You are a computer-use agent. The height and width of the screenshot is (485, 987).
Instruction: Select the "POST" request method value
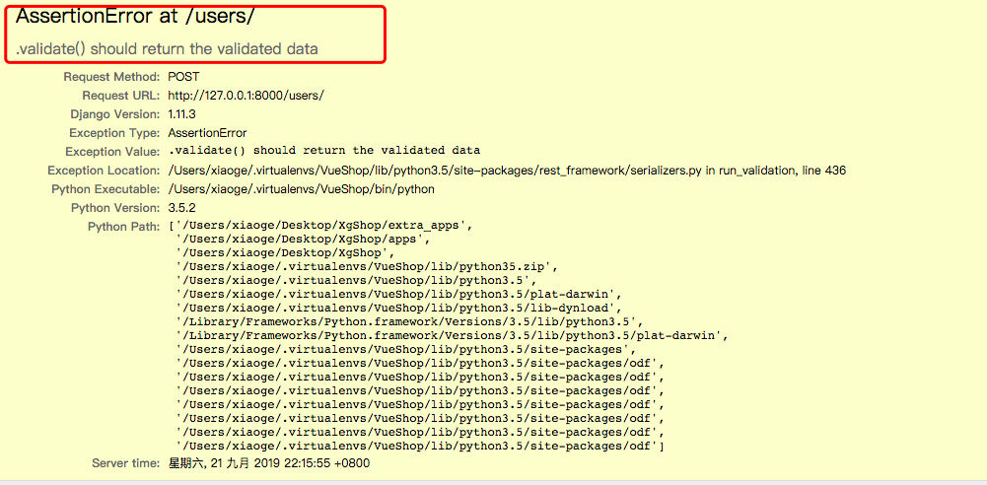(183, 77)
